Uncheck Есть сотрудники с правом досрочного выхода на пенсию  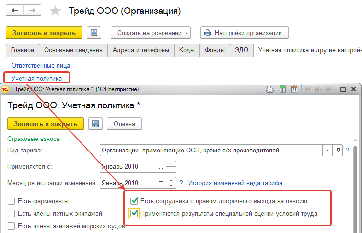[134, 201]
